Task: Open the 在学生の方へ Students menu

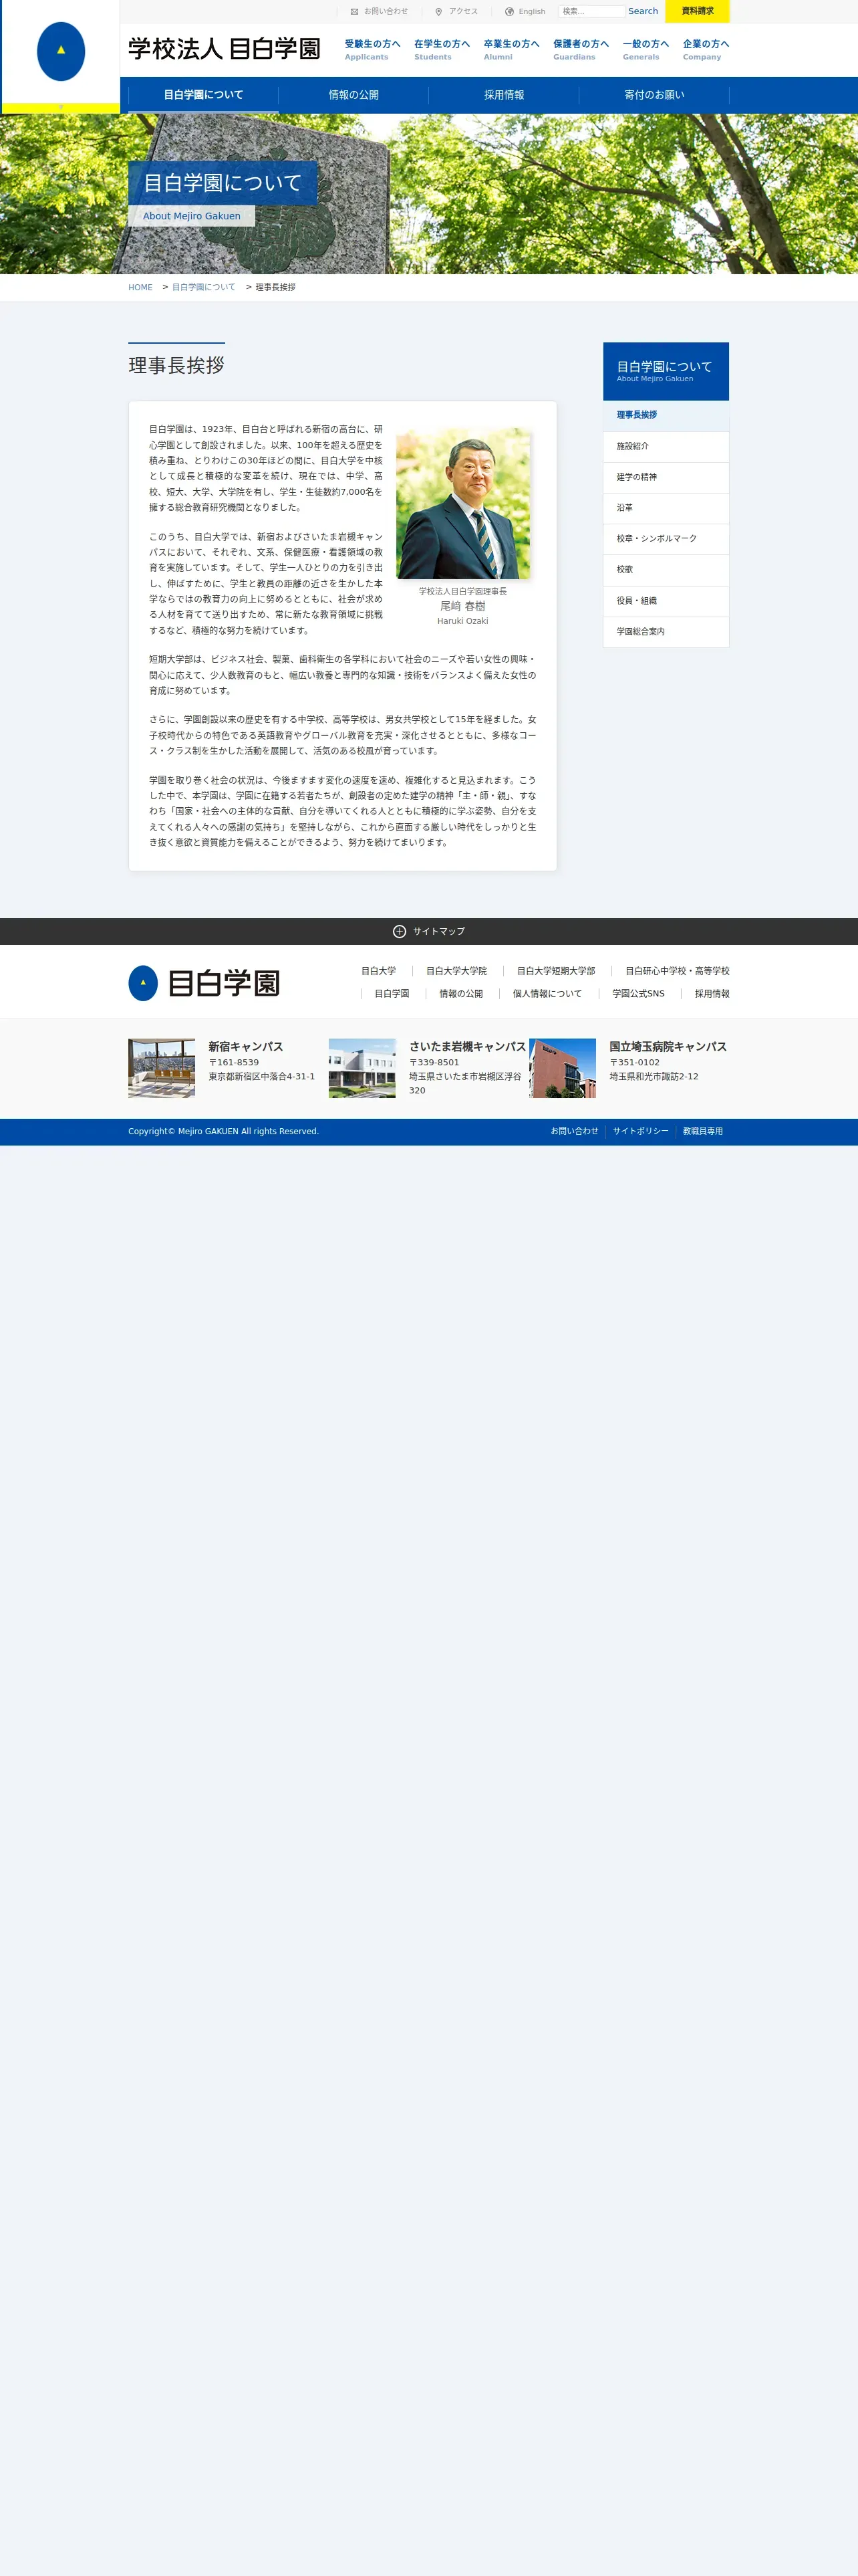Action: click(x=442, y=49)
